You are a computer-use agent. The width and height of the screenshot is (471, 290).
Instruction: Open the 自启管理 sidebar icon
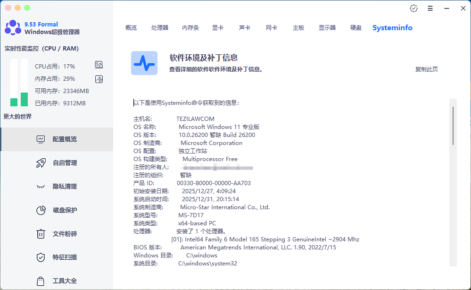coord(41,162)
